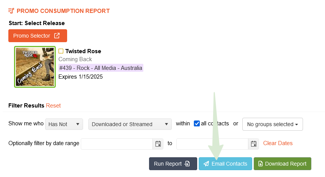
Task: Click the Run Report button
Action: tap(173, 164)
